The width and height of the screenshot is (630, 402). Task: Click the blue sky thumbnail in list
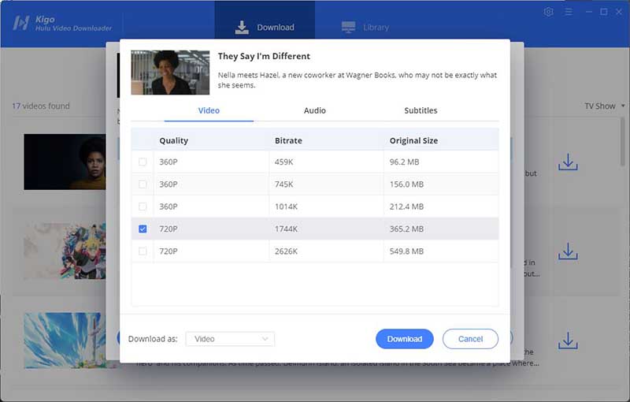(65, 341)
